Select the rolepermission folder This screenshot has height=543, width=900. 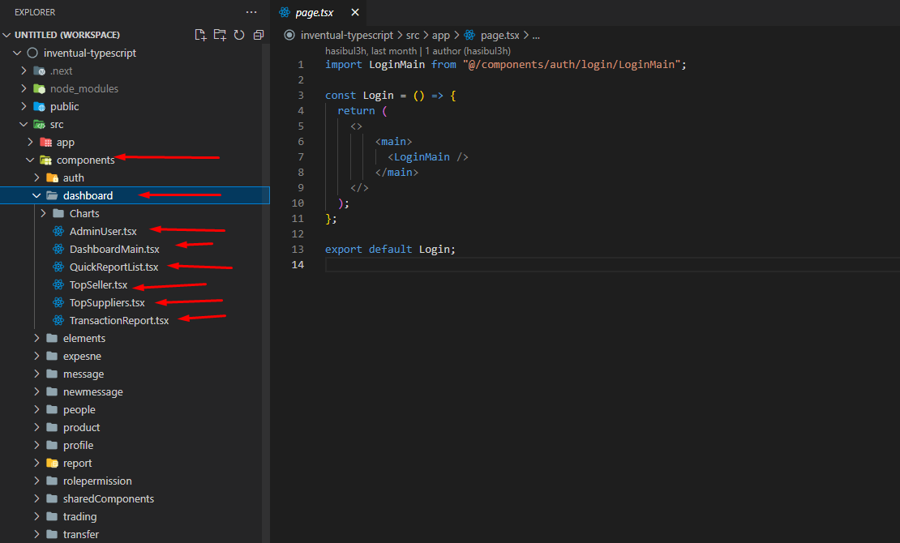point(97,481)
